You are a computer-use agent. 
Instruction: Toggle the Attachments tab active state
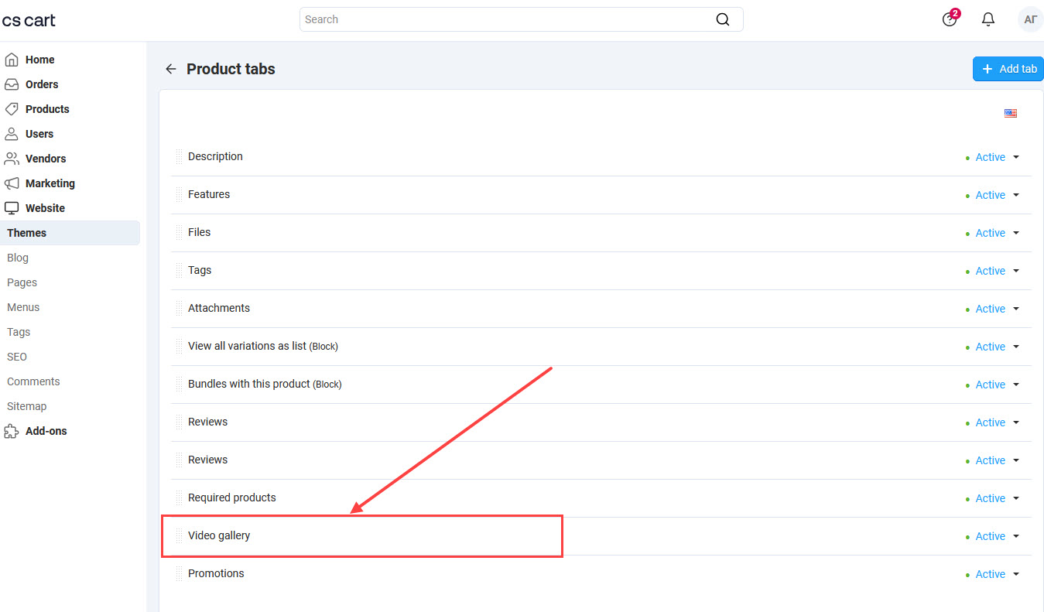993,308
